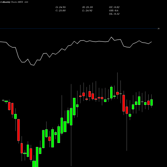Click the 'OL: 0.12' value

pos(114,14)
